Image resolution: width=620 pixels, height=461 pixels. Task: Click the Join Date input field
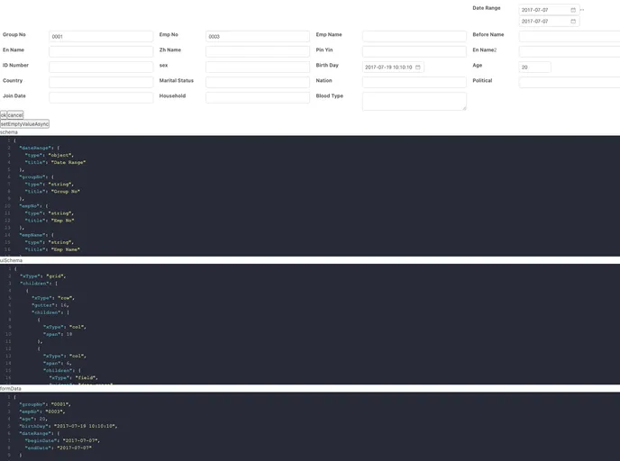tap(101, 97)
